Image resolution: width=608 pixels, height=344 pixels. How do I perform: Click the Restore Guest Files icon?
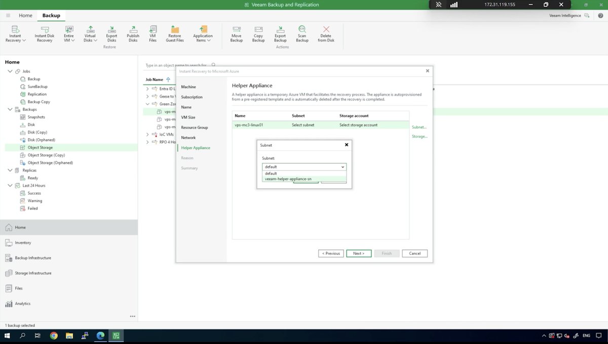(x=175, y=33)
